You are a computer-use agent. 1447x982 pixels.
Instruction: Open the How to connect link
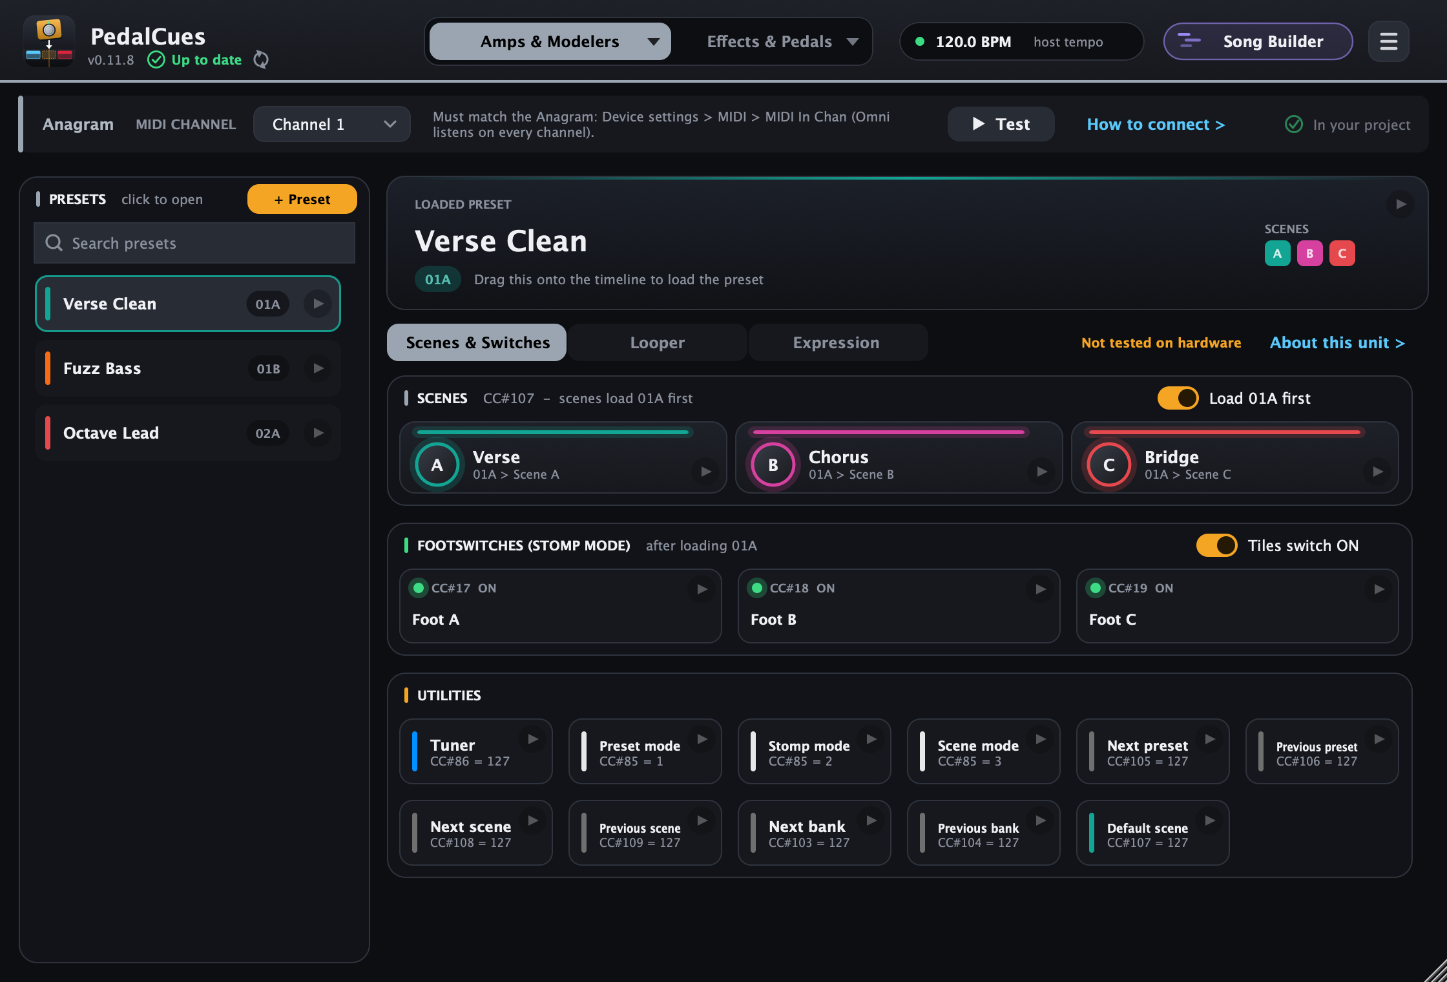[1156, 124]
